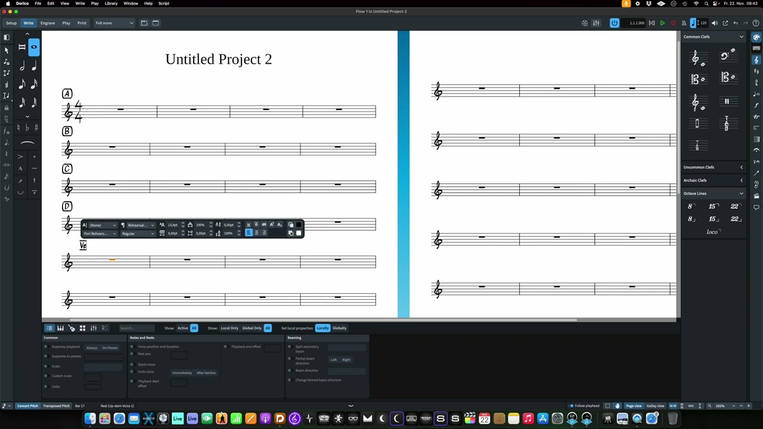
Task: Click the properties Search field
Action: pyautogui.click(x=137, y=328)
